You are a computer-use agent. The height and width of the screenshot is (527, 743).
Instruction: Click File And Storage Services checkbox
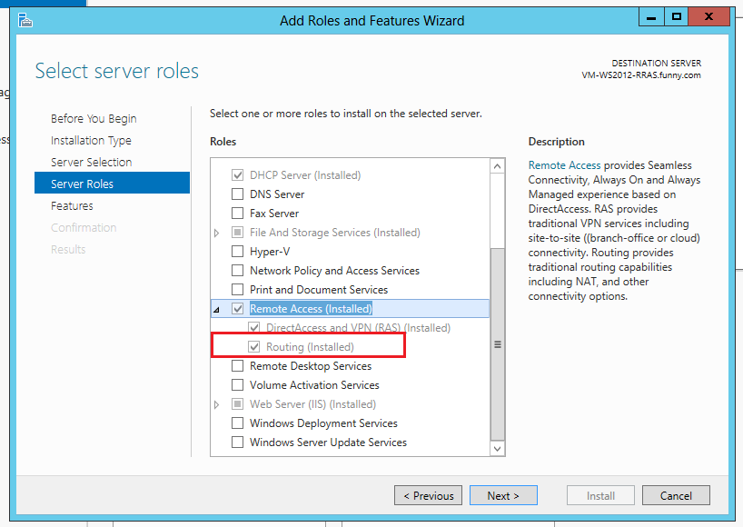(x=237, y=233)
